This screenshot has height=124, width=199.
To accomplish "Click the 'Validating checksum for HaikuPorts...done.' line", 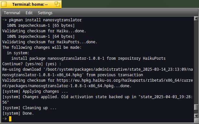I will tap(50, 42).
